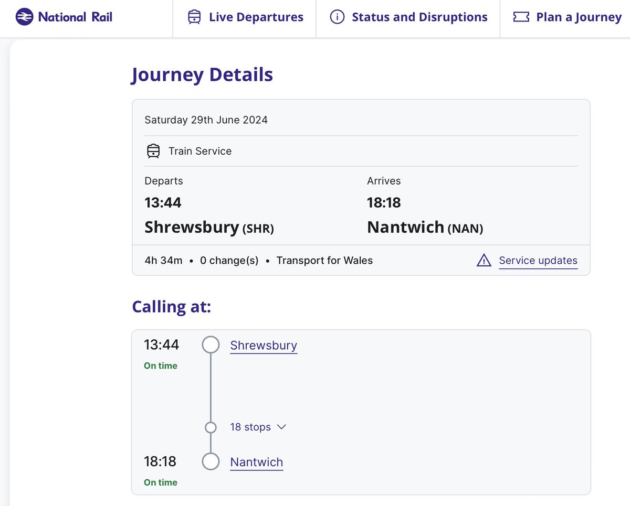This screenshot has width=630, height=506.
Task: Click the chevron next to 18 stops
Action: point(281,427)
